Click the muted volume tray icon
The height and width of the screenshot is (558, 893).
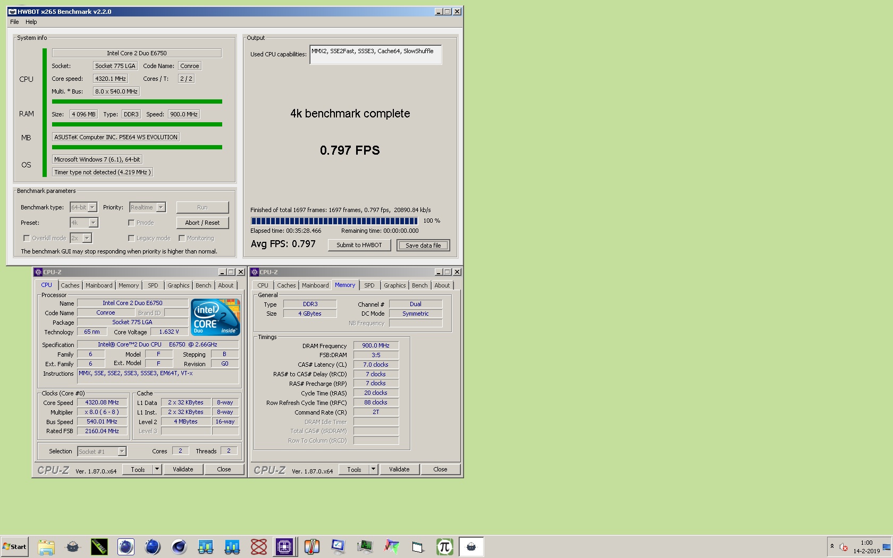pyautogui.click(x=844, y=547)
